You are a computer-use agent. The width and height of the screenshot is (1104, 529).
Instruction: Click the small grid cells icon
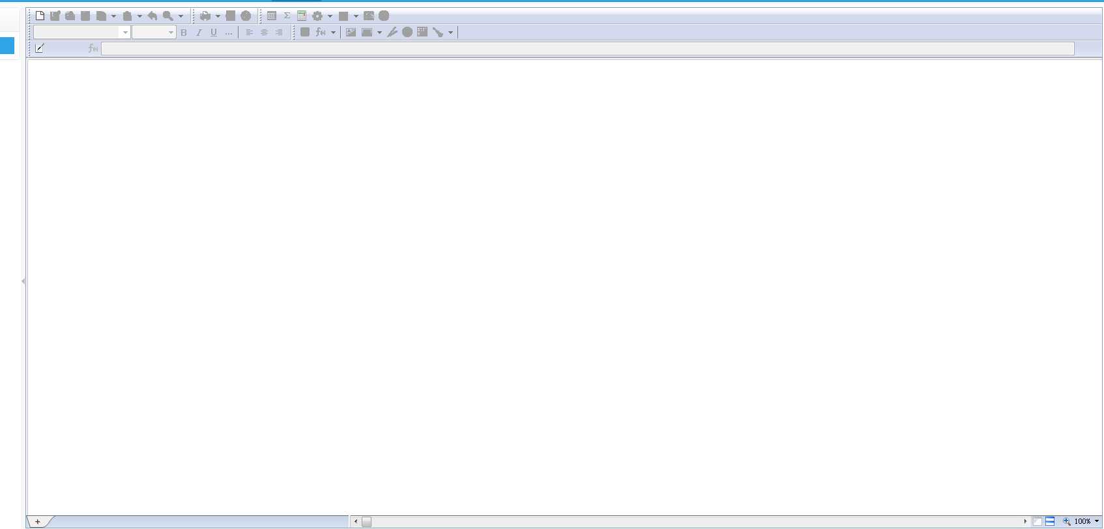pos(422,32)
